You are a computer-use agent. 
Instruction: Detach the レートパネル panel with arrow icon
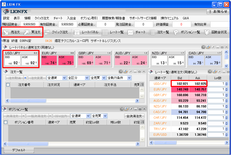pos(213,47)
